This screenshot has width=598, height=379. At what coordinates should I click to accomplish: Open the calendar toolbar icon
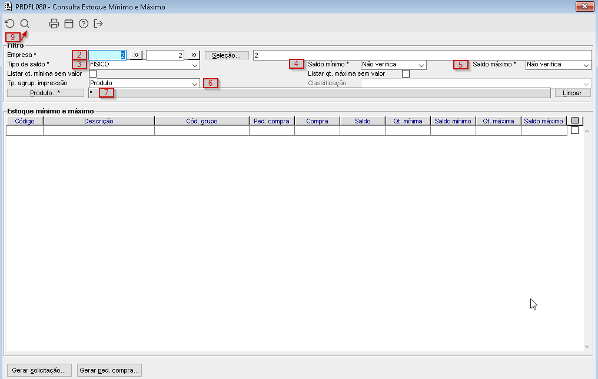(69, 24)
